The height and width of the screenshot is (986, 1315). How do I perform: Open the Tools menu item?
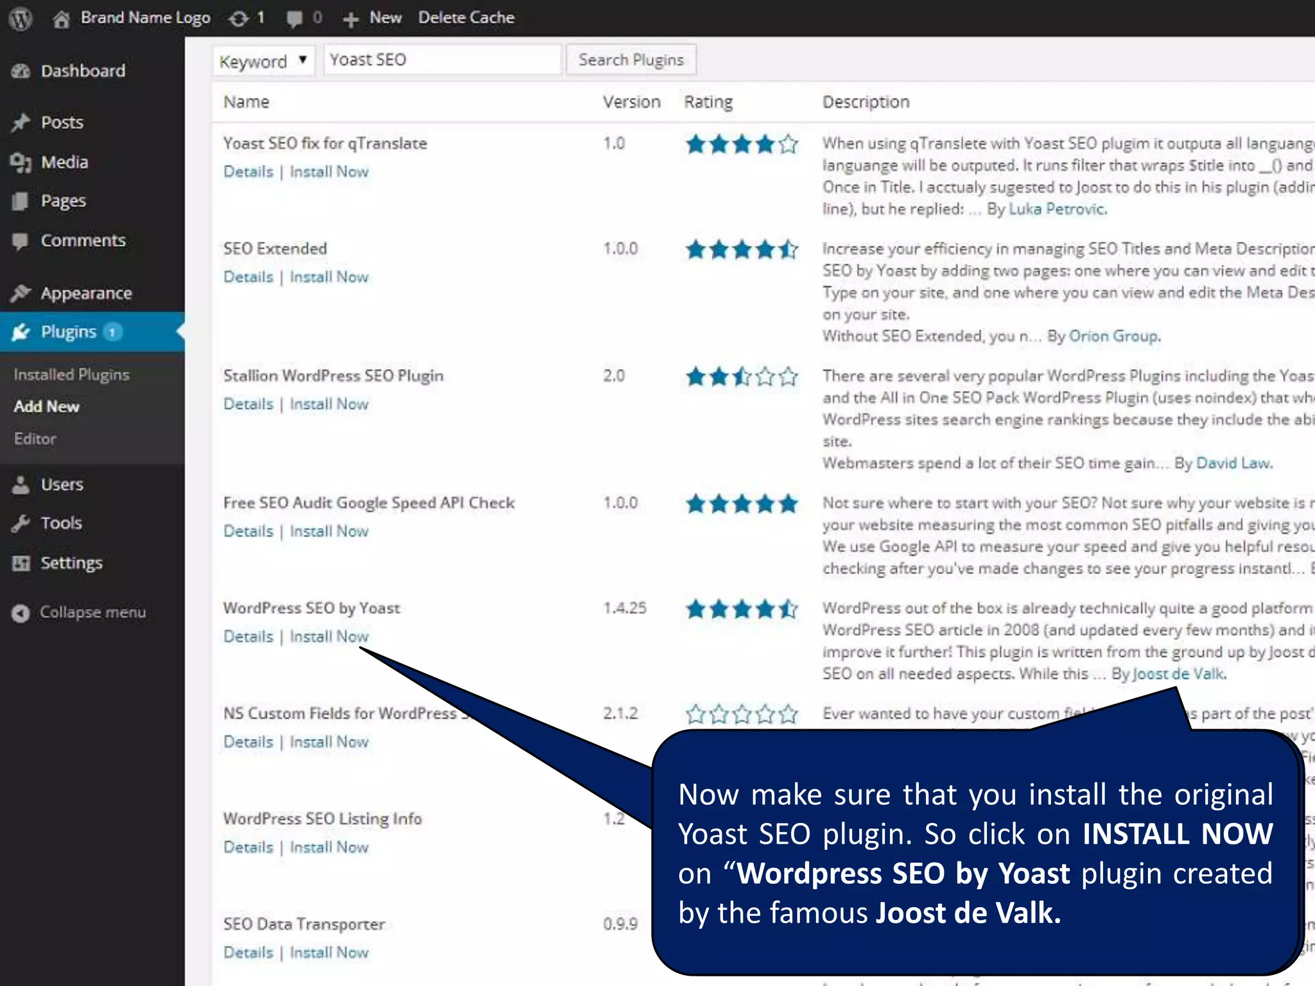[62, 523]
